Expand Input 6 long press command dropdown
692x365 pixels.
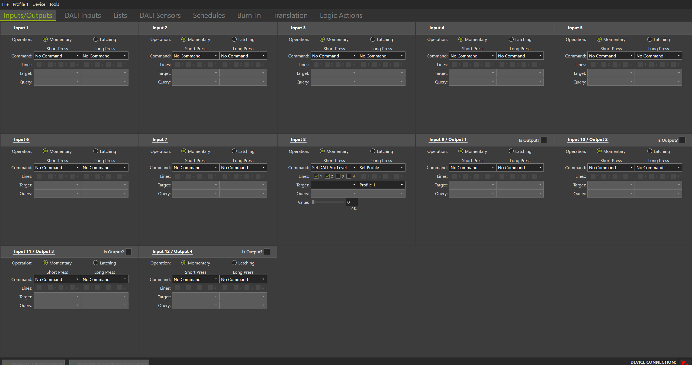(105, 168)
